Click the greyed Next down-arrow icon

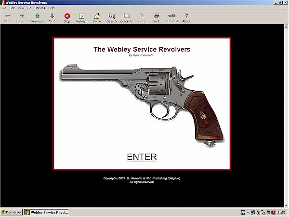click(x=52, y=16)
